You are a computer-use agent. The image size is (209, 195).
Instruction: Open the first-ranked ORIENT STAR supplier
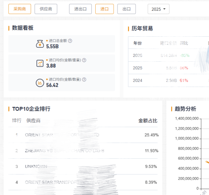point(62,135)
